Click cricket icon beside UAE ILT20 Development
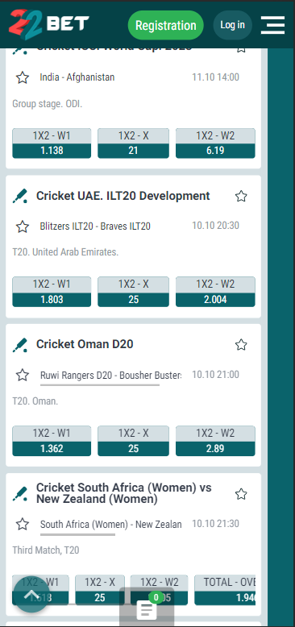The height and width of the screenshot is (627, 295). pos(20,197)
